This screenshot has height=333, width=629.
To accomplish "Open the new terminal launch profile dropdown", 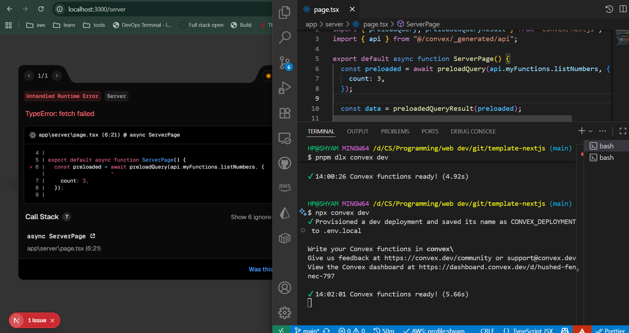I will tap(591, 131).
